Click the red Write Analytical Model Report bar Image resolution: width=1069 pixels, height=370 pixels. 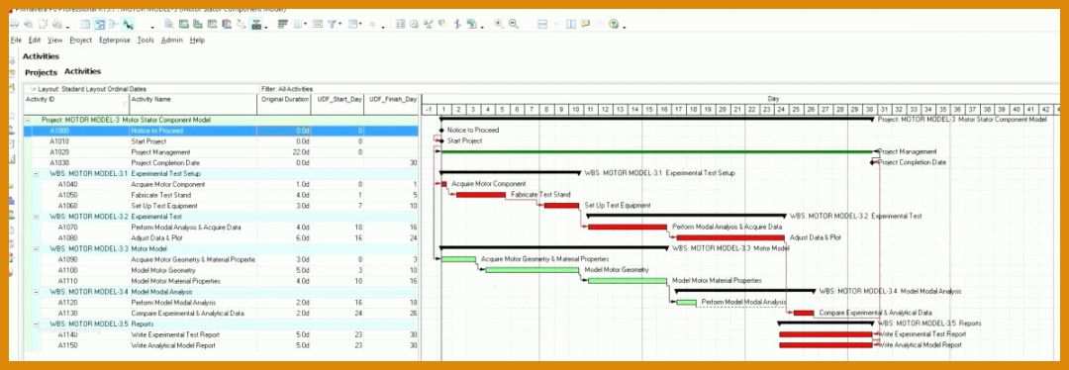click(x=826, y=345)
